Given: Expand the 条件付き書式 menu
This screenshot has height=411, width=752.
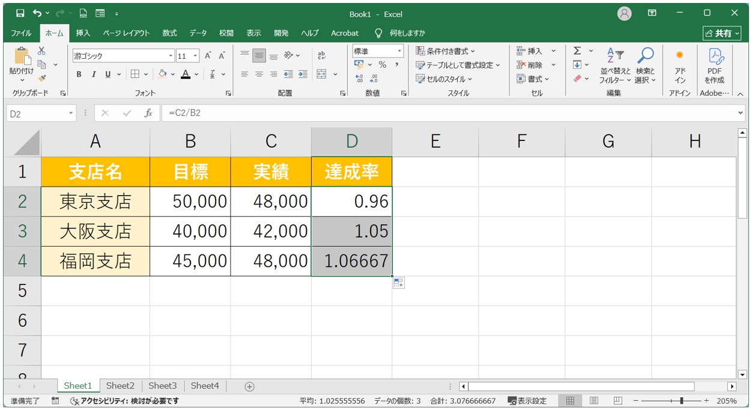Looking at the screenshot, I should point(445,51).
